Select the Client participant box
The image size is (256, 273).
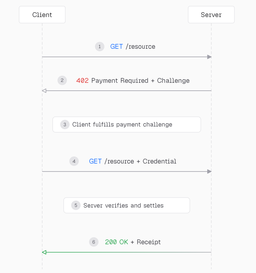coord(42,15)
